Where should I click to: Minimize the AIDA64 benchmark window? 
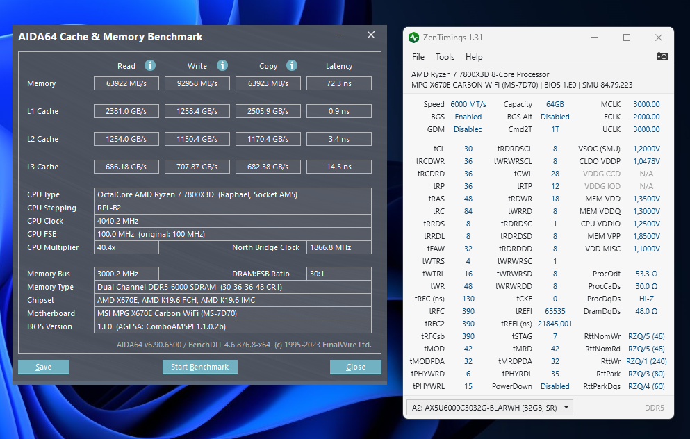coord(339,35)
